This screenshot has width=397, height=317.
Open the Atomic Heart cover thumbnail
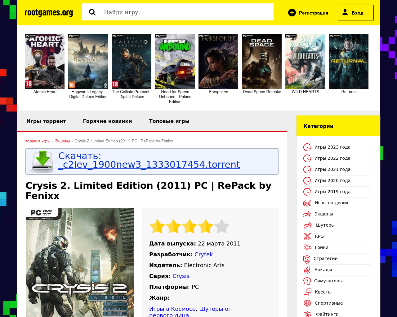(45, 61)
